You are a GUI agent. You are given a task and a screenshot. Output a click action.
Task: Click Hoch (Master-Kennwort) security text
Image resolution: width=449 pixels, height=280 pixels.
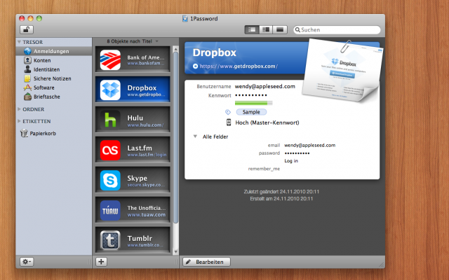[x=267, y=122]
